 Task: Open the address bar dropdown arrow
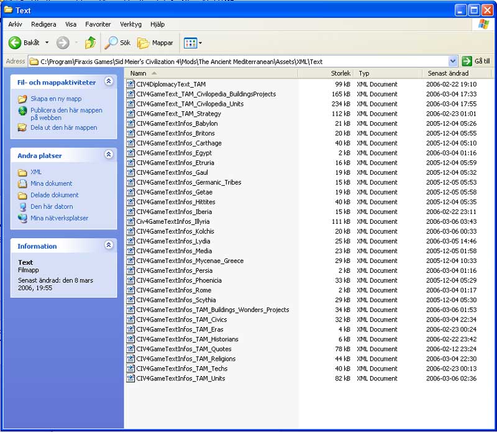tap(453, 61)
